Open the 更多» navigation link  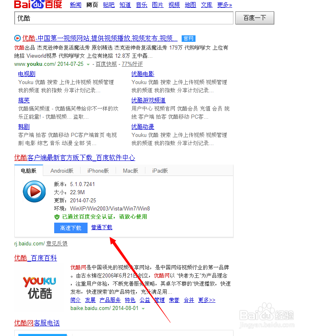coord(224,5)
